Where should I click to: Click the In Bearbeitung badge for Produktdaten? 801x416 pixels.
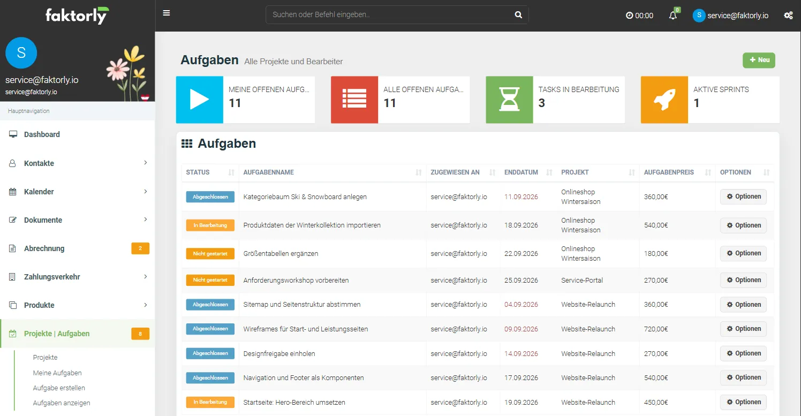[x=210, y=225]
